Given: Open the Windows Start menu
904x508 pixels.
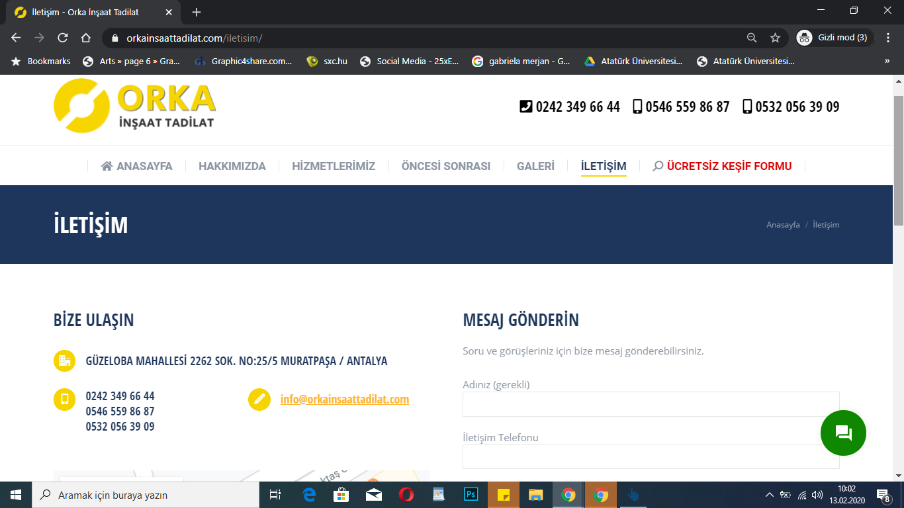Looking at the screenshot, I should (15, 495).
